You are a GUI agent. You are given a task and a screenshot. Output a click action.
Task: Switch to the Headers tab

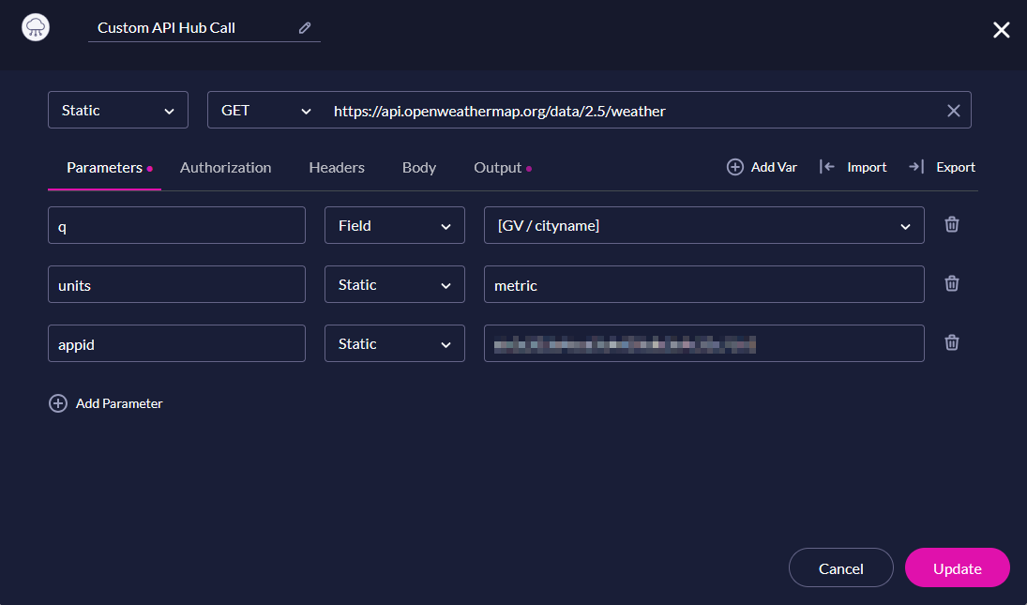coord(336,167)
